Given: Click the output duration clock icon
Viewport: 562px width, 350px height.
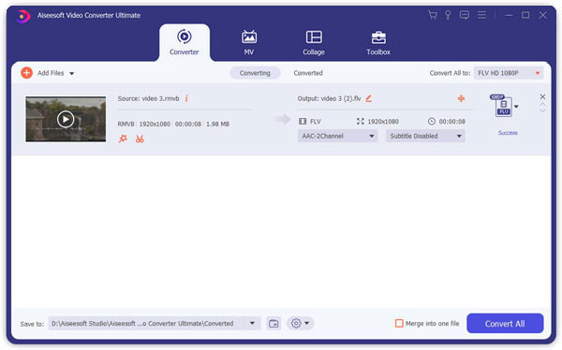Looking at the screenshot, I should [x=432, y=121].
